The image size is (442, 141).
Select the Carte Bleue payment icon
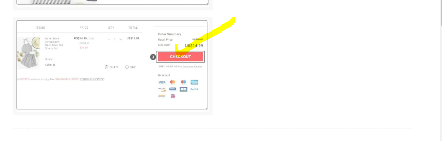tap(173, 89)
